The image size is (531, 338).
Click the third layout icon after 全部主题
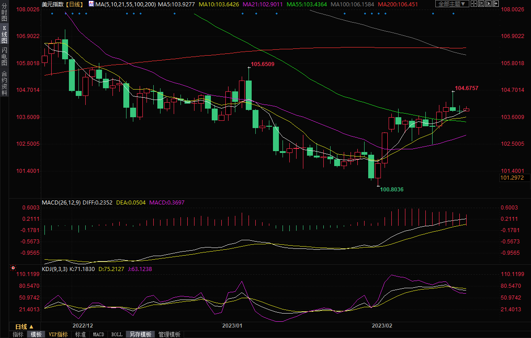(x=488, y=4)
